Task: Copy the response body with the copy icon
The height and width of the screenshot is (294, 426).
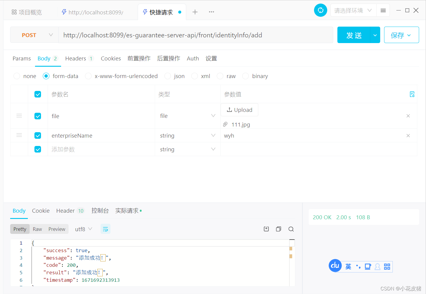Action: [x=278, y=229]
